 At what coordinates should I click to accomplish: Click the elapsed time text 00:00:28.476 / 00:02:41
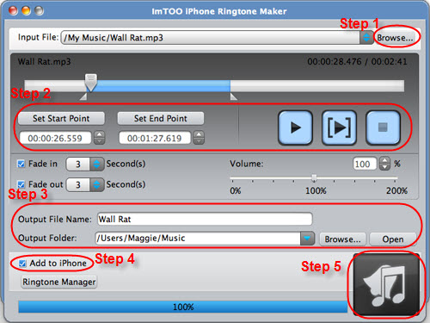pyautogui.click(x=357, y=62)
